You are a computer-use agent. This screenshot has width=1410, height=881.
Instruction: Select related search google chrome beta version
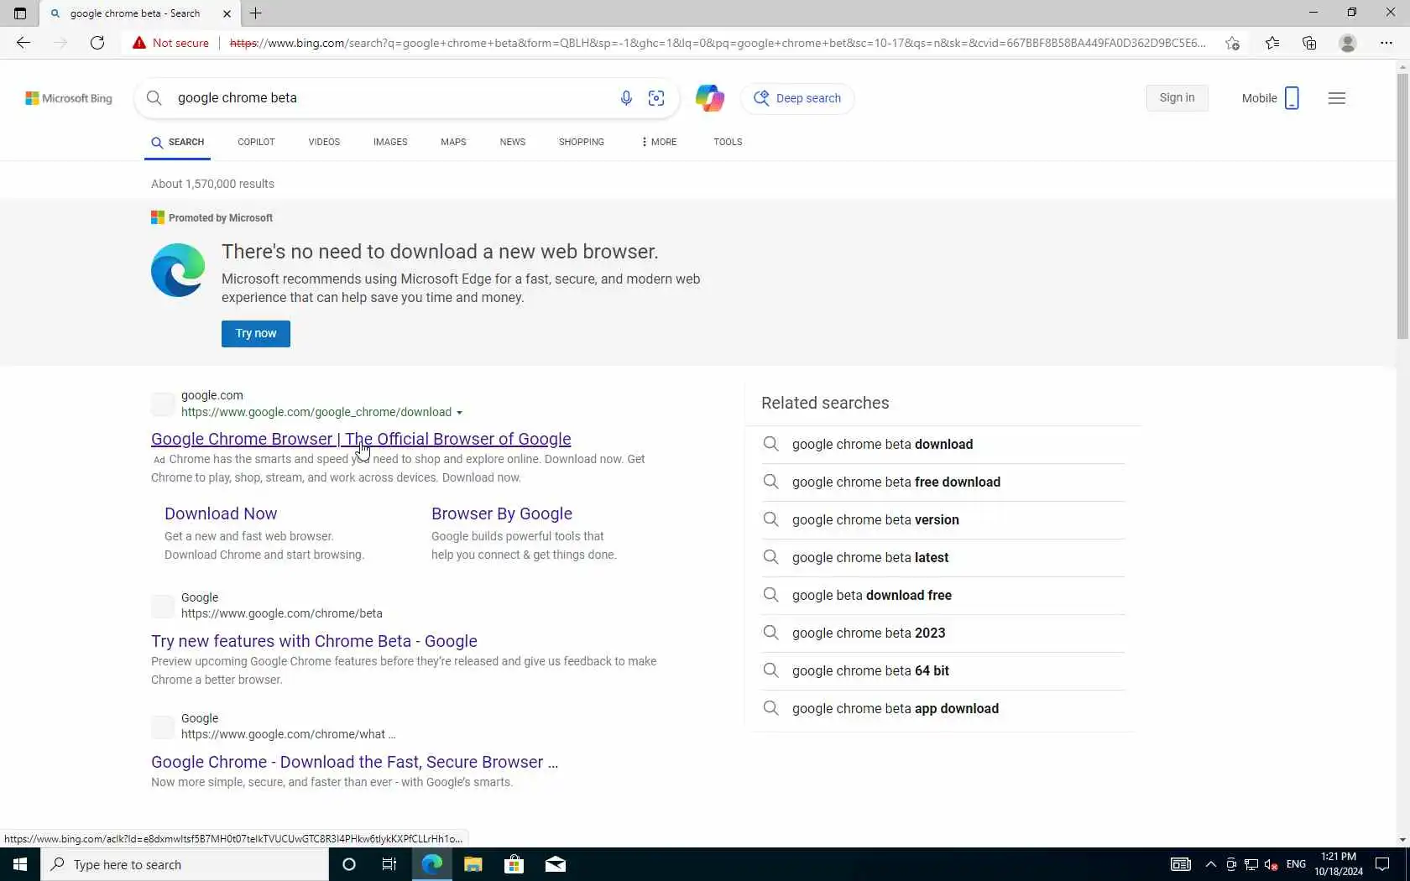tap(943, 520)
